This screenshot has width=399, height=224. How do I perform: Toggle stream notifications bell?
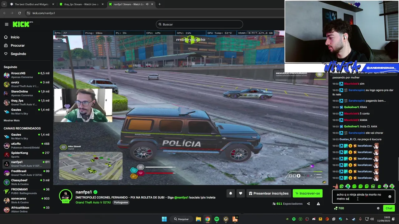tap(231, 194)
